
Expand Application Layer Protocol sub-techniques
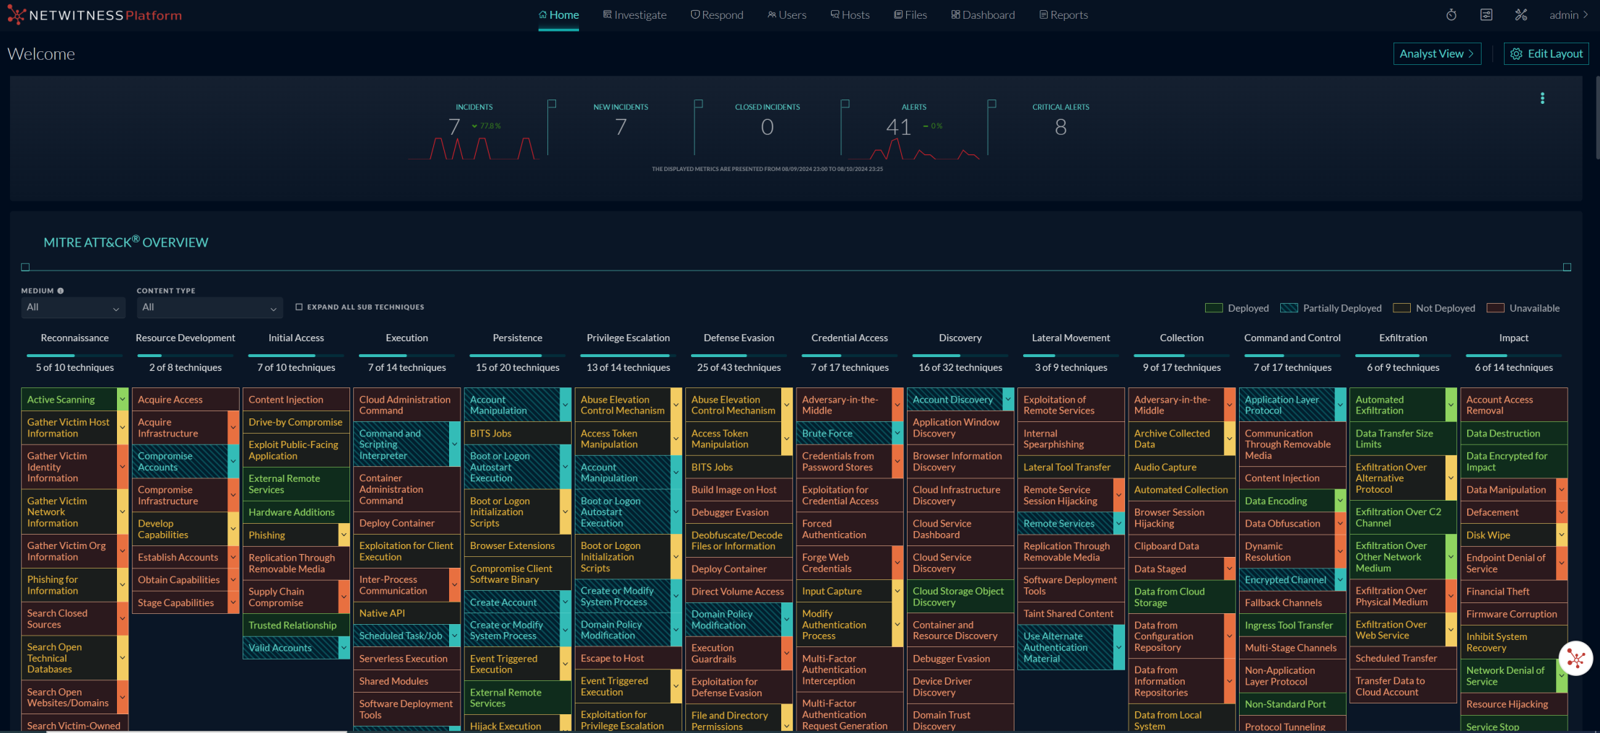coord(1340,405)
